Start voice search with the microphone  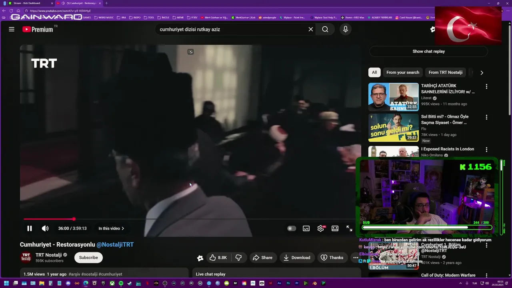point(346,29)
